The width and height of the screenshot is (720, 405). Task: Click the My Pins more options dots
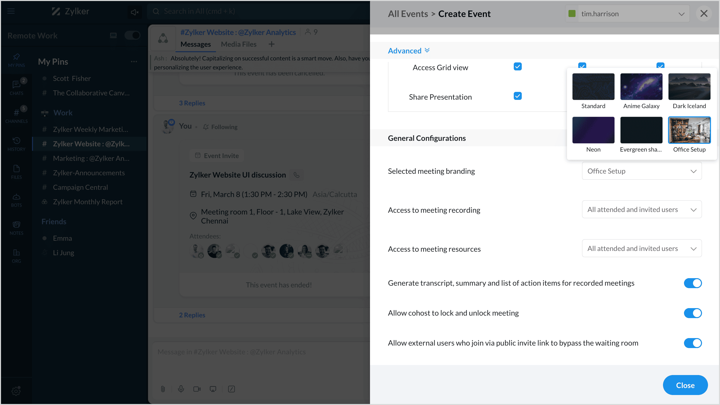tap(134, 61)
